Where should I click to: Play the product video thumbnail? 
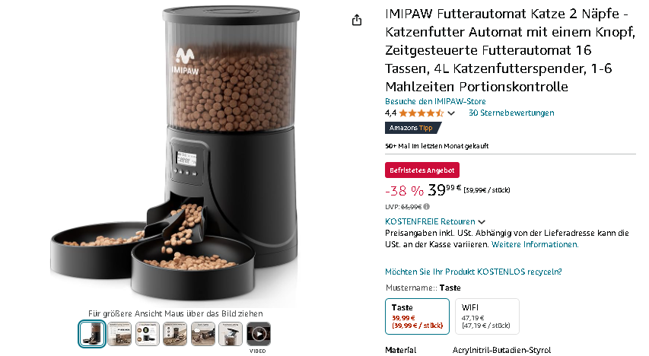[259, 334]
